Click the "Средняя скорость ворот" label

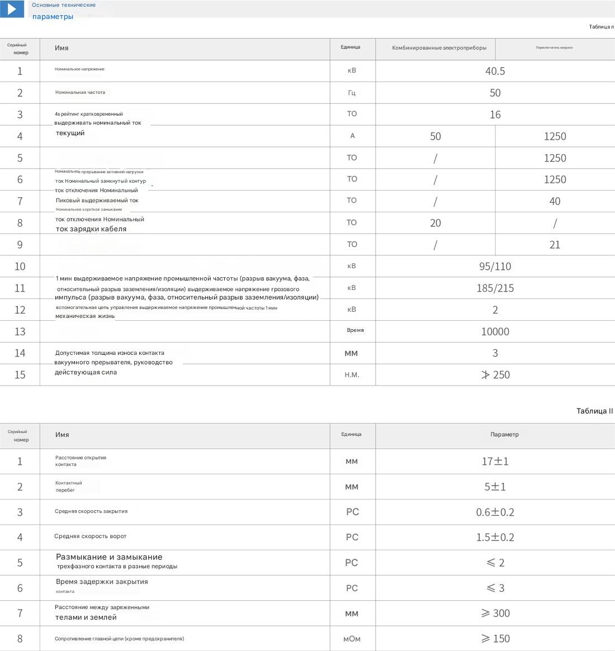[91, 536]
